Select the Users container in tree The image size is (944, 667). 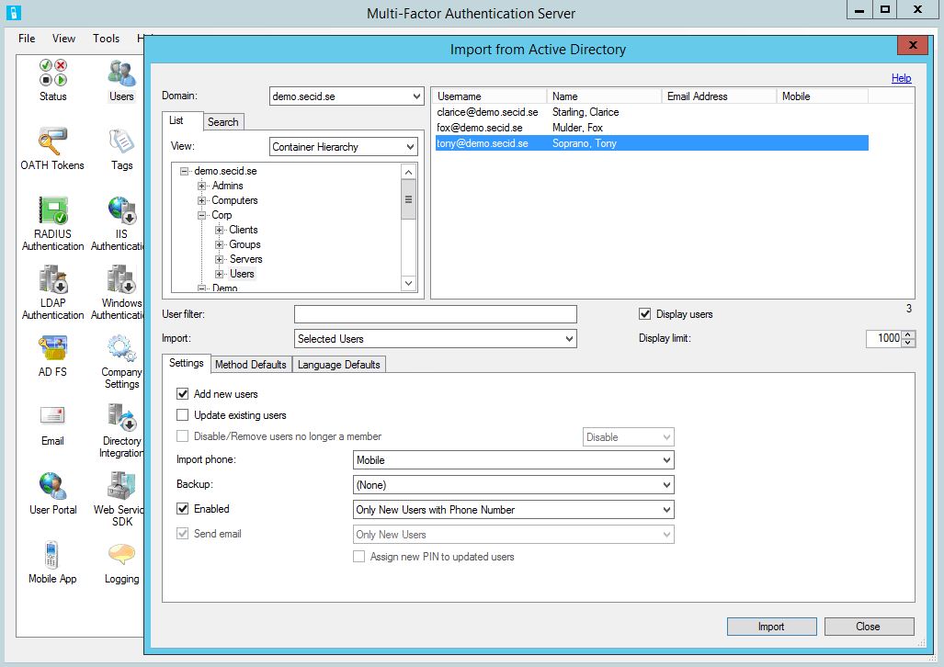(242, 274)
